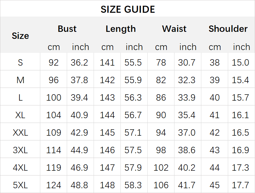This screenshot has width=255, height=193.
Task: Click the Size column header
Action: (20, 36)
